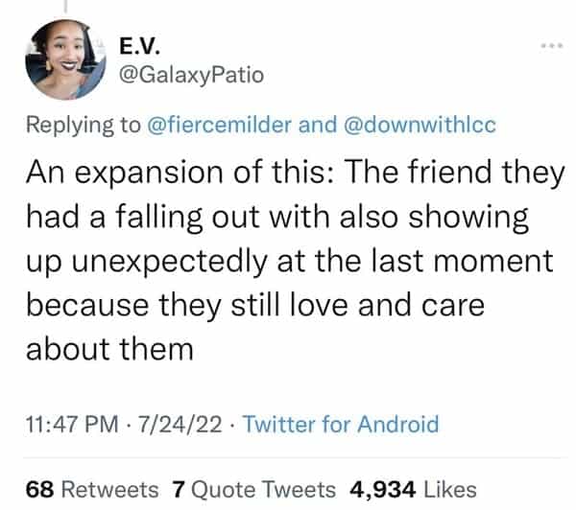Click the E.V. profile avatar photo
The image size is (576, 510).
pos(64,61)
